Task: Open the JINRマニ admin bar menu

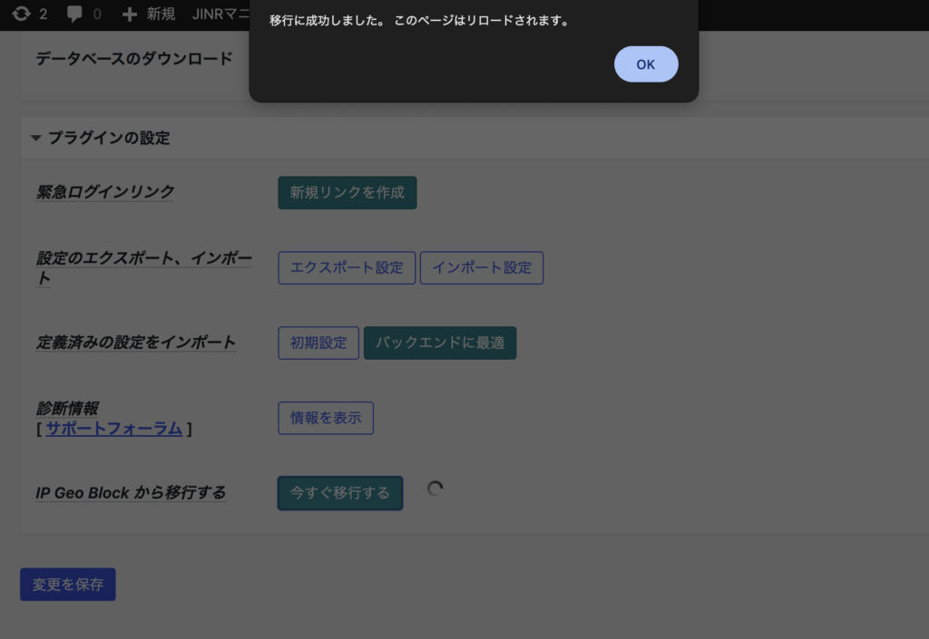Action: (x=220, y=15)
